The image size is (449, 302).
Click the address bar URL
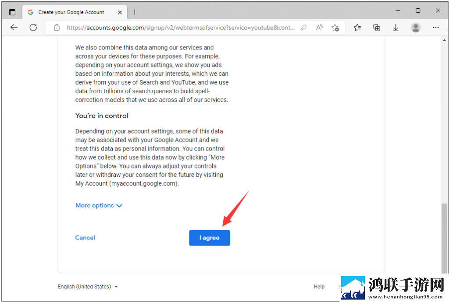180,28
